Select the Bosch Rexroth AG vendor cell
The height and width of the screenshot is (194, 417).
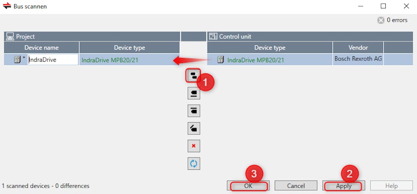point(358,59)
